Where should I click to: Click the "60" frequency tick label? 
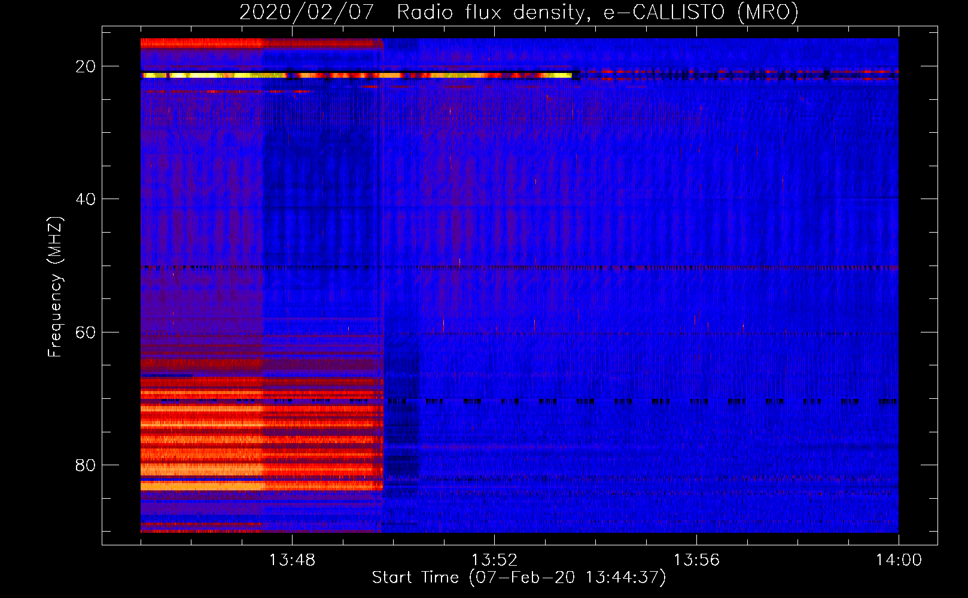(x=86, y=332)
